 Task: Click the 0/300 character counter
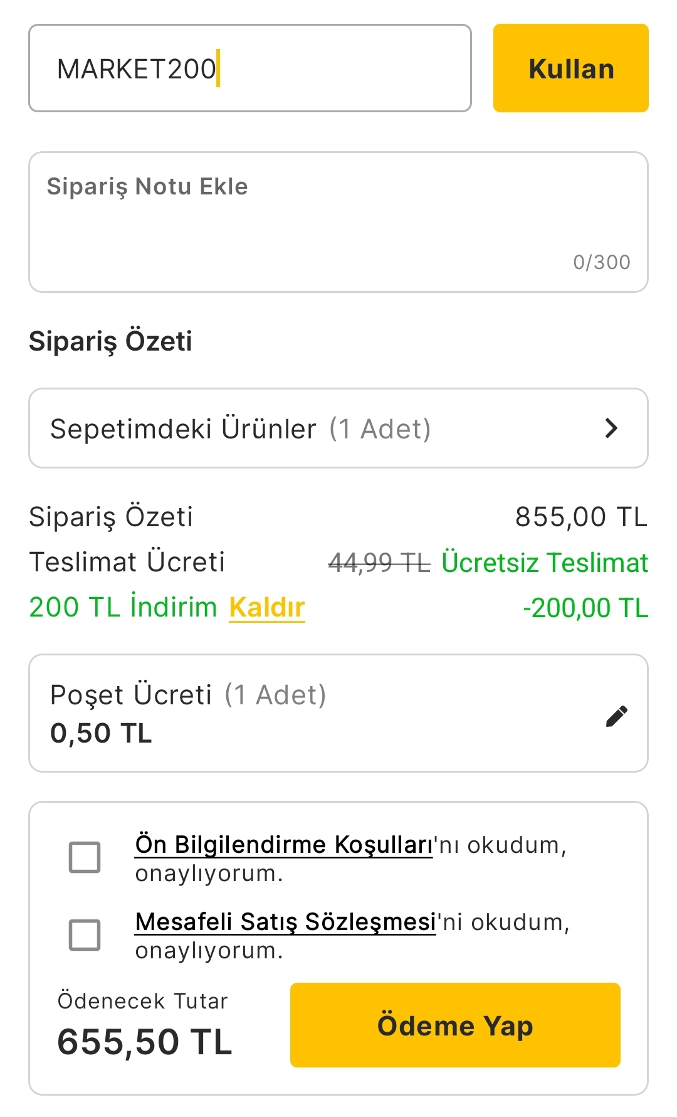[602, 262]
